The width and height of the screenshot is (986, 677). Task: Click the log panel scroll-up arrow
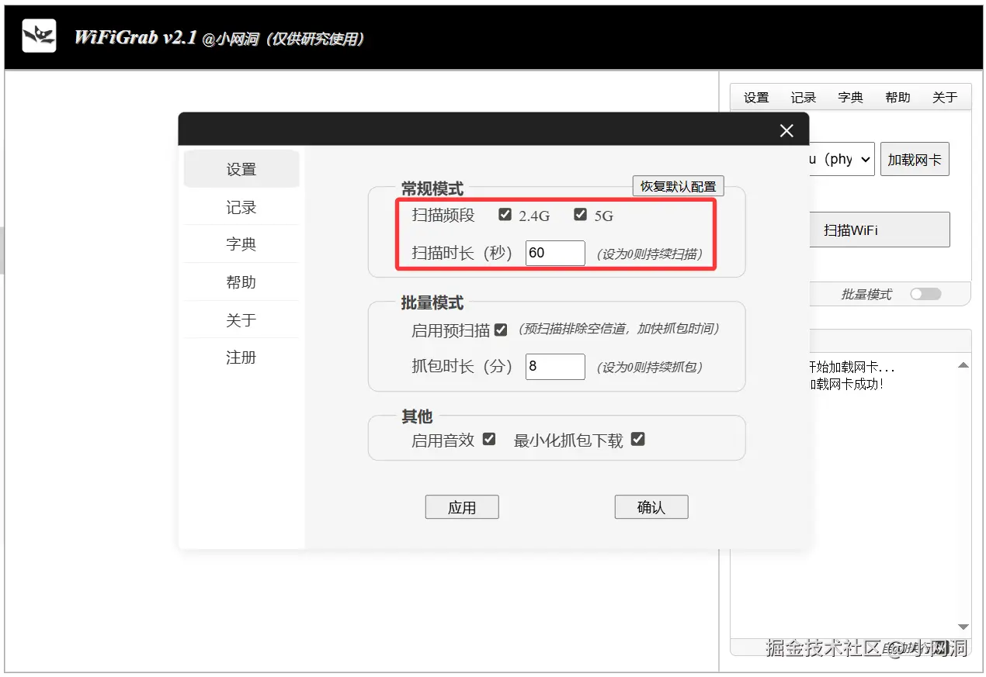click(x=963, y=364)
